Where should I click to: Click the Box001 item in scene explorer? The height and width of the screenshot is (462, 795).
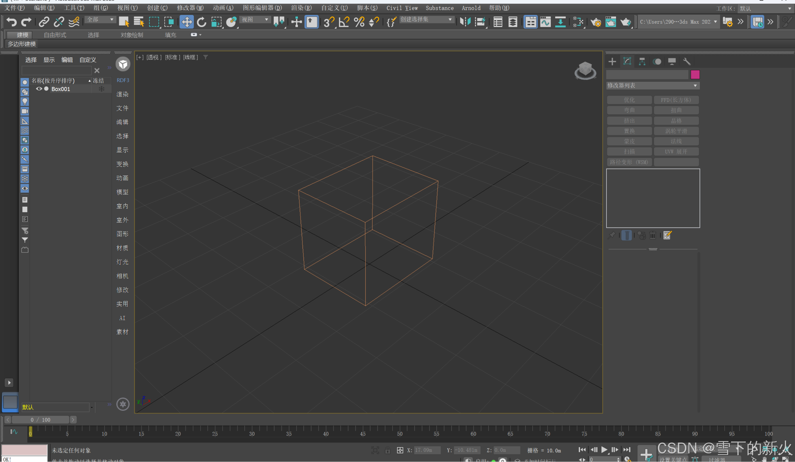60,89
